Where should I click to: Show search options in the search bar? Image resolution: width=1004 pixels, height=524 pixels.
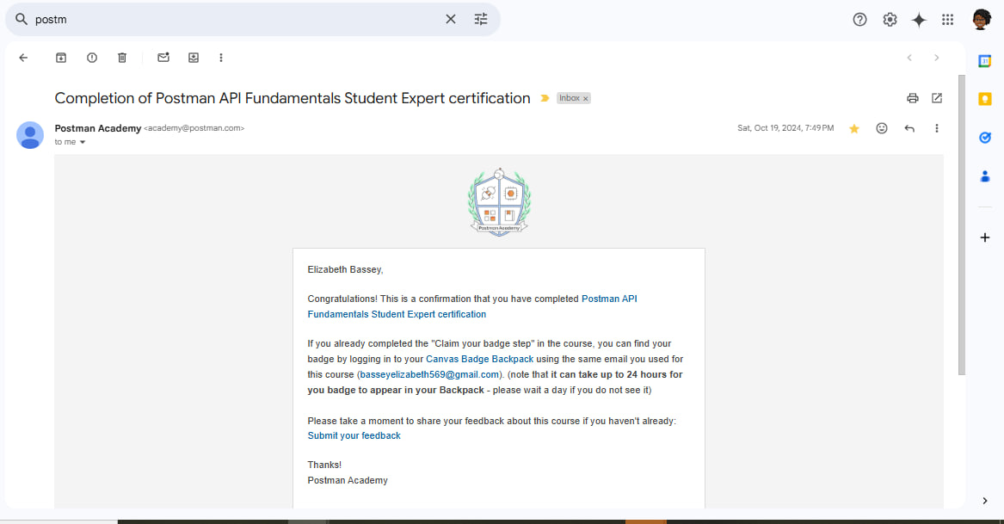pyautogui.click(x=481, y=19)
